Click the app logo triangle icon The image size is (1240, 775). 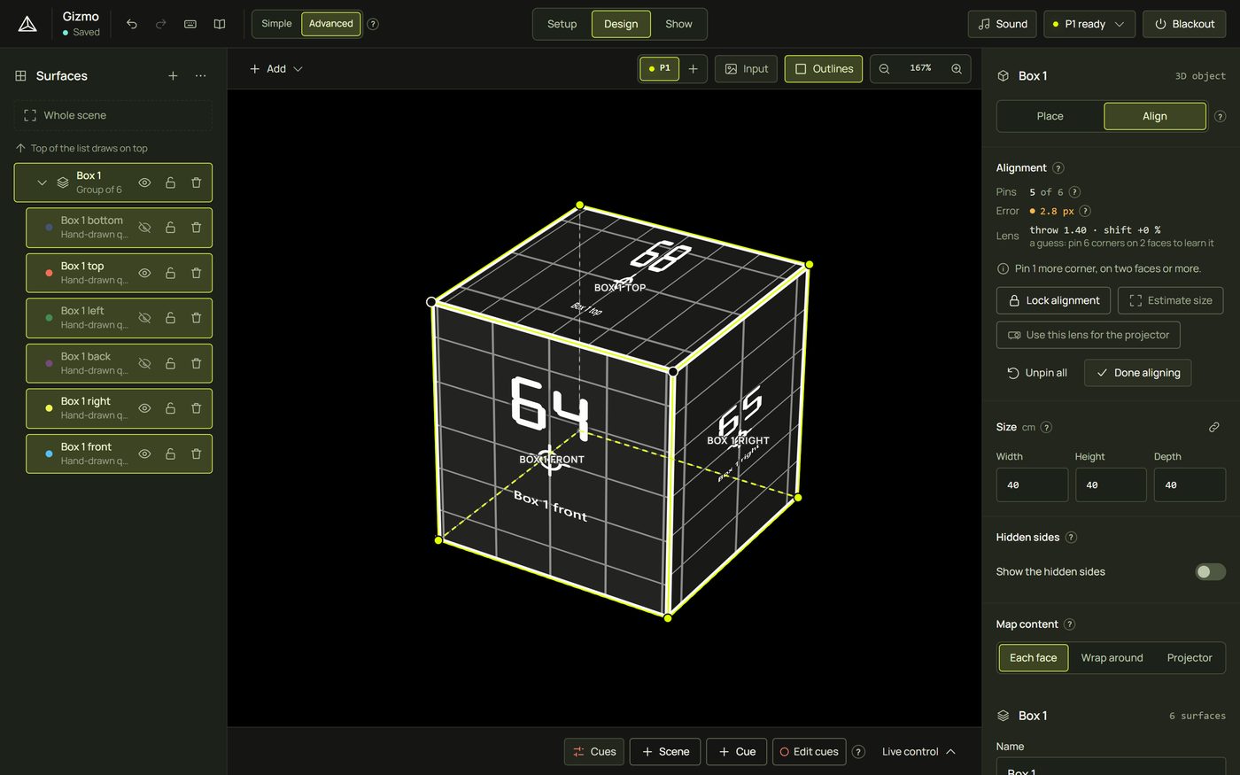(27, 24)
